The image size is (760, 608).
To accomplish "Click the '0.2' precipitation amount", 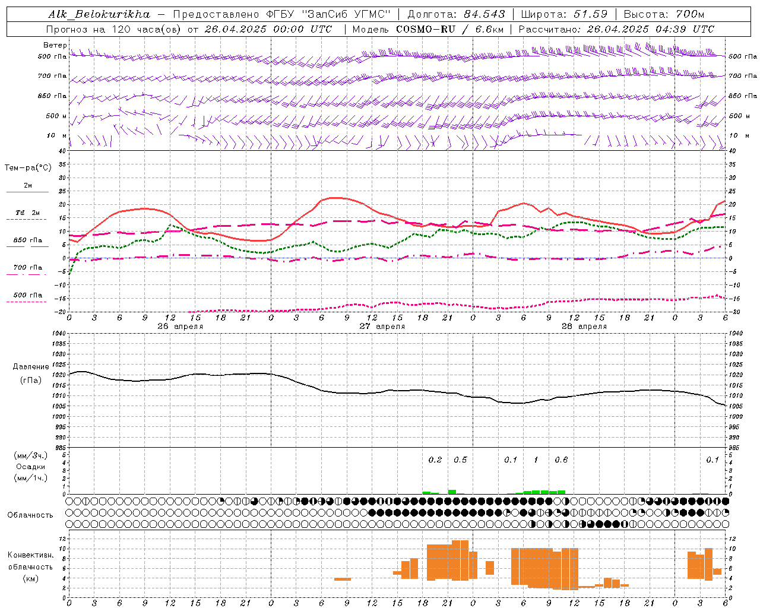I will tap(435, 460).
